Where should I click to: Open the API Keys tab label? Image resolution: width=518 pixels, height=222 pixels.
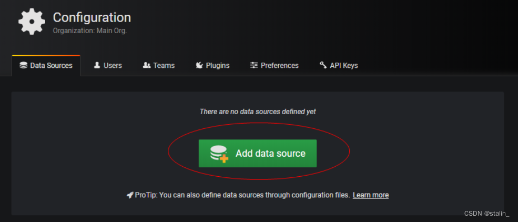click(x=344, y=65)
